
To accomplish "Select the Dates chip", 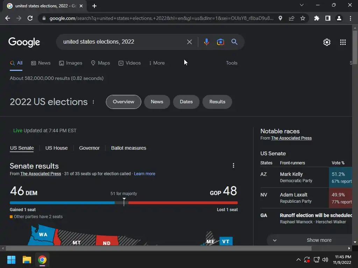I will 186,102.
